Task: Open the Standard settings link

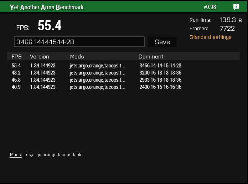Action: point(210,37)
